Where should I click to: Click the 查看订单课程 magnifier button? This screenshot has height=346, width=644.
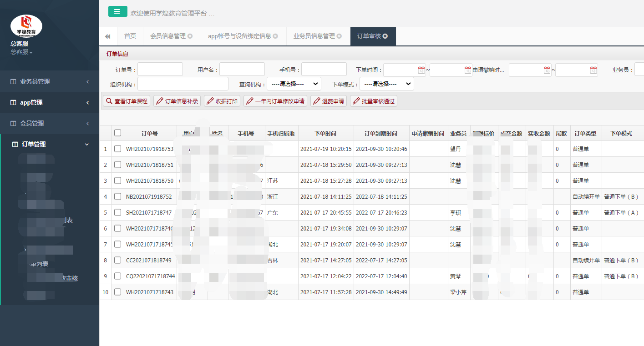[x=127, y=101]
